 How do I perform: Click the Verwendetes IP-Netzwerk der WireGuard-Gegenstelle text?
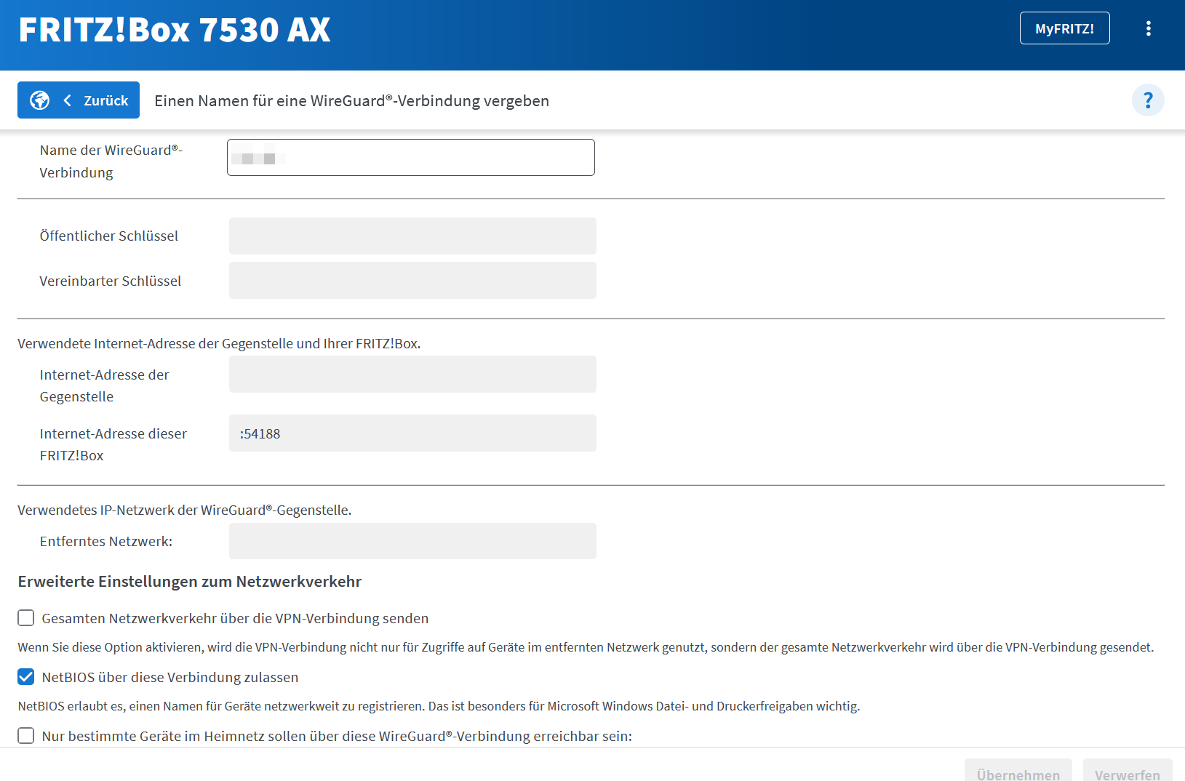coord(185,510)
